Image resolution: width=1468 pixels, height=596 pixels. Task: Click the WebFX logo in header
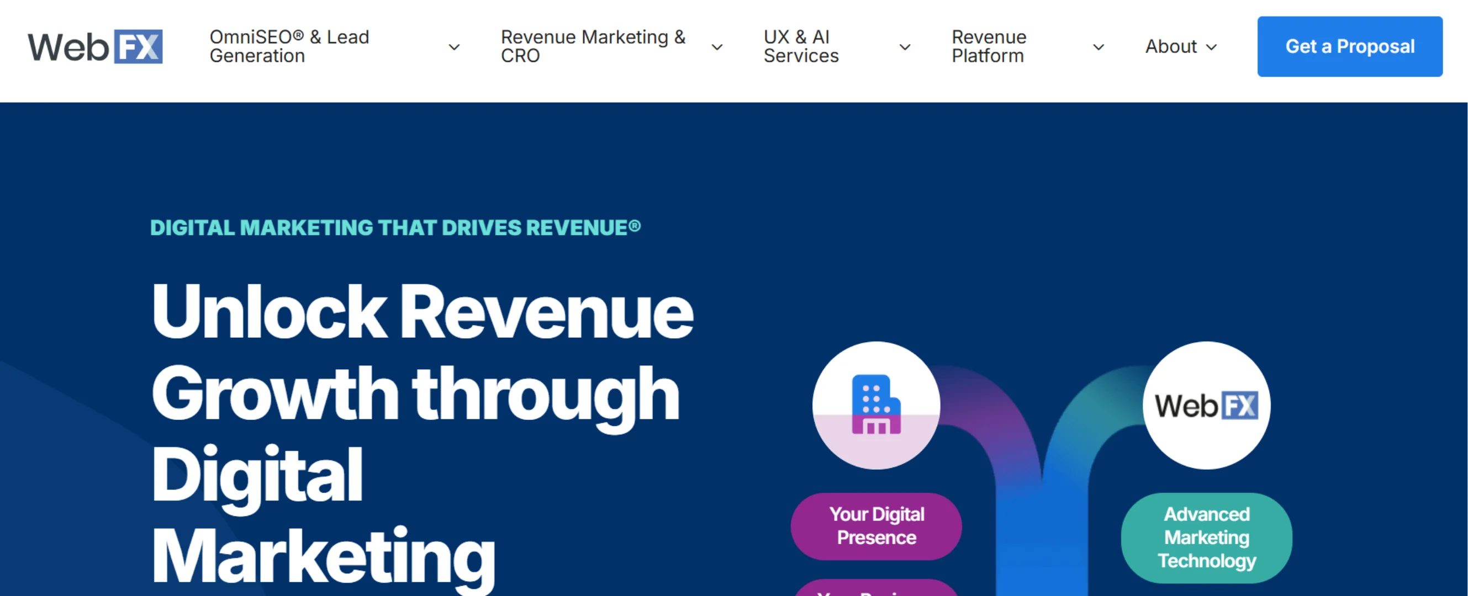(x=95, y=47)
